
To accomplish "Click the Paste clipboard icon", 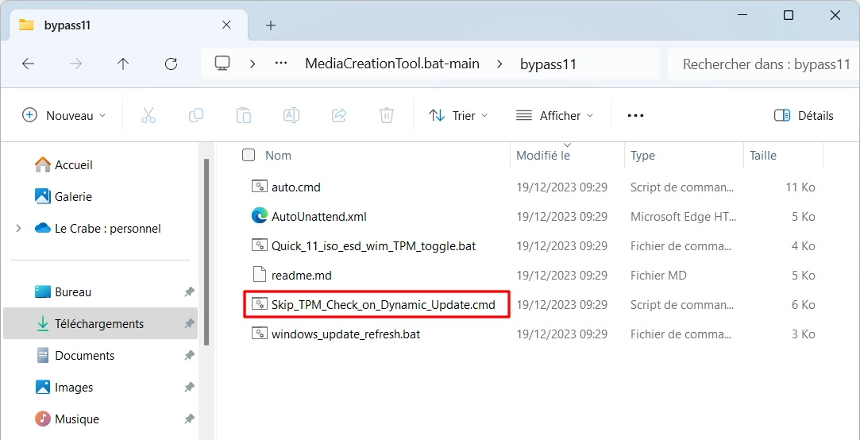I will click(x=244, y=115).
